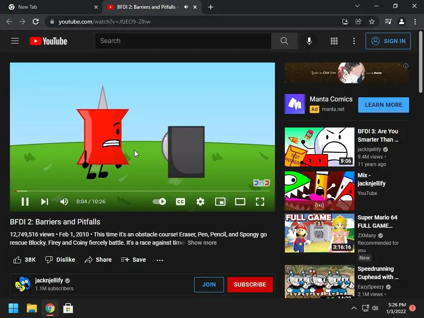Open notification center clock area
The width and height of the screenshot is (424, 318).
397,308
